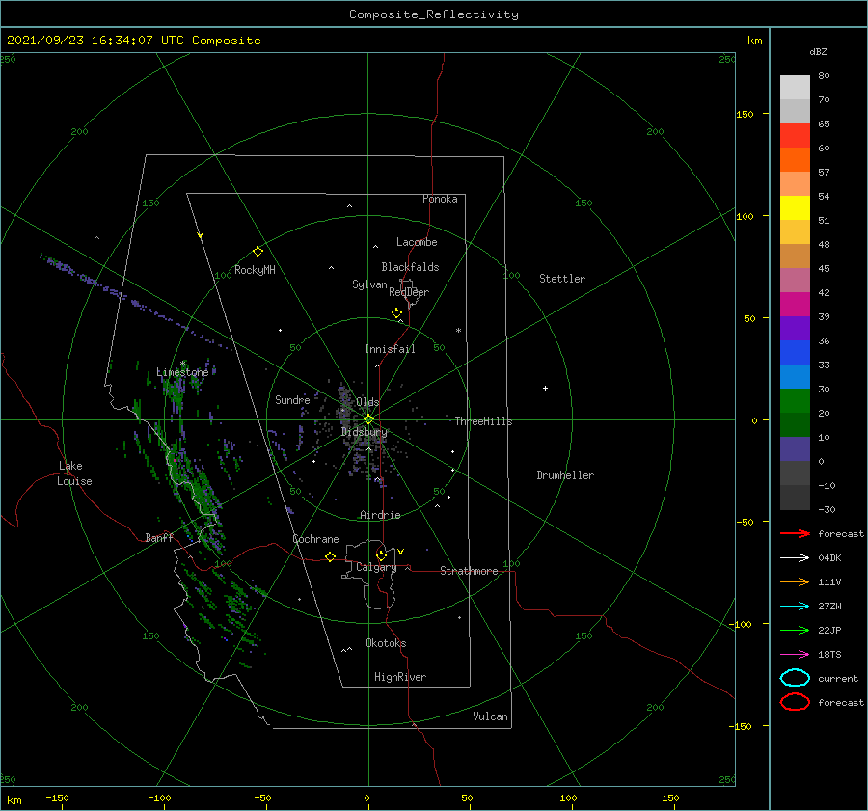
Task: Click the magenta 18TS arrow legend icon
Action: click(x=795, y=655)
